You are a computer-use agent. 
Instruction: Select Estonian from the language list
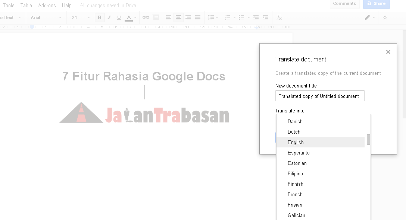coord(321,163)
